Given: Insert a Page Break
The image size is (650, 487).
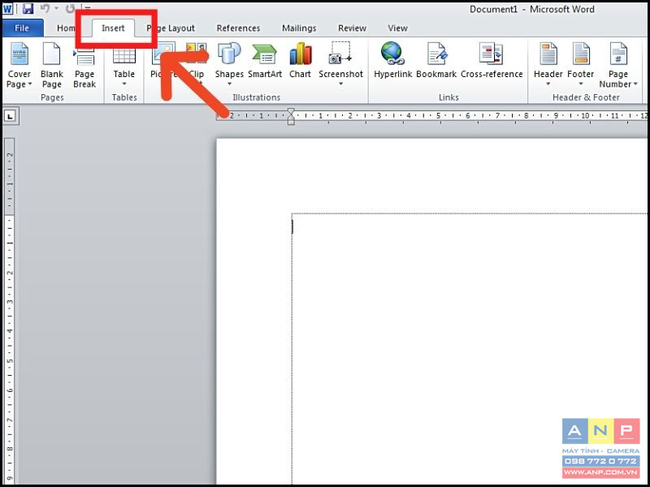Looking at the screenshot, I should [x=84, y=66].
